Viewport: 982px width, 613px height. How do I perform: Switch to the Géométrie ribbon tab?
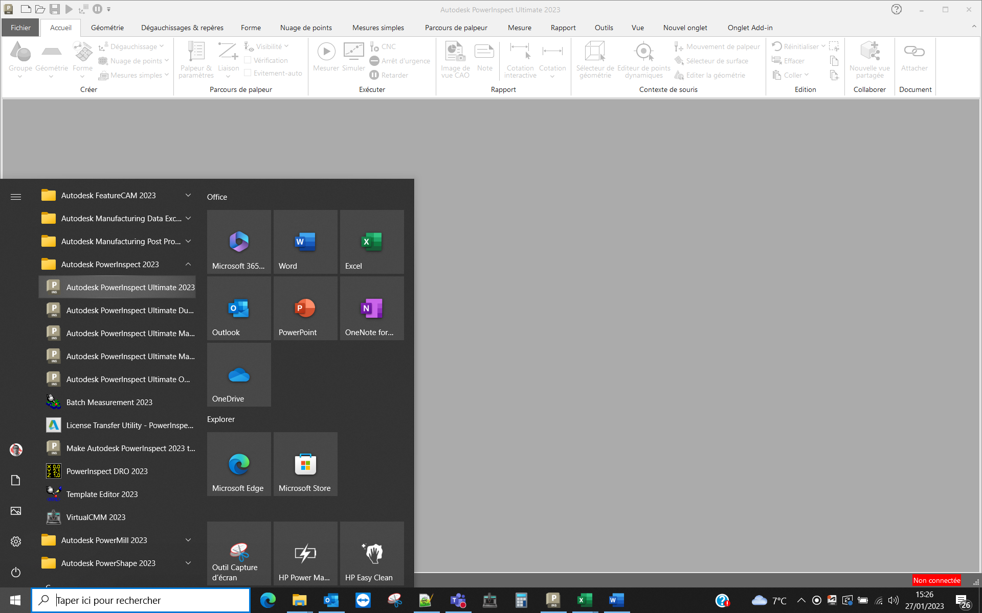pos(107,28)
